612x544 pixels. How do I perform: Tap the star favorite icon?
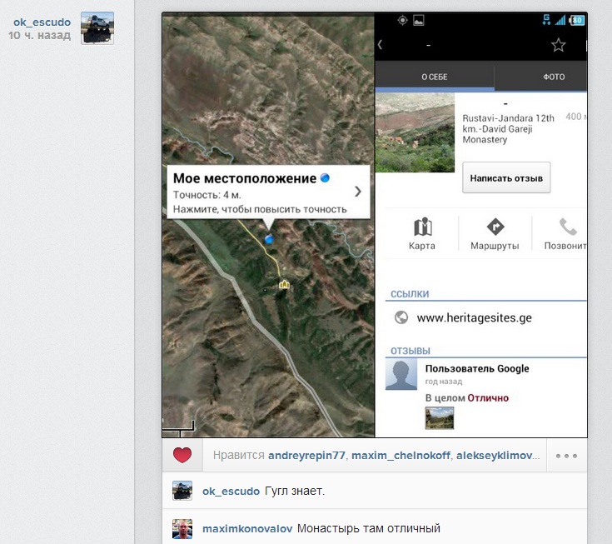click(x=558, y=45)
